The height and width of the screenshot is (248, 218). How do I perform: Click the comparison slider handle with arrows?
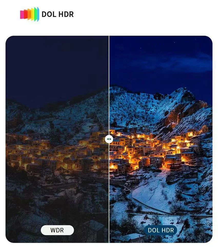click(x=109, y=139)
